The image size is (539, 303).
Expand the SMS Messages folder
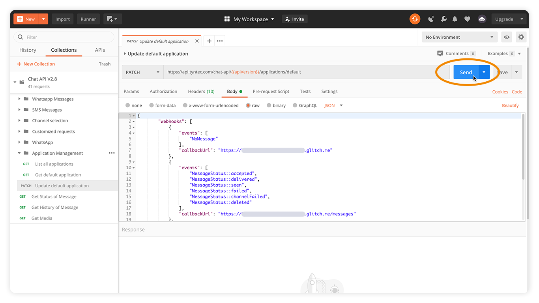19,110
